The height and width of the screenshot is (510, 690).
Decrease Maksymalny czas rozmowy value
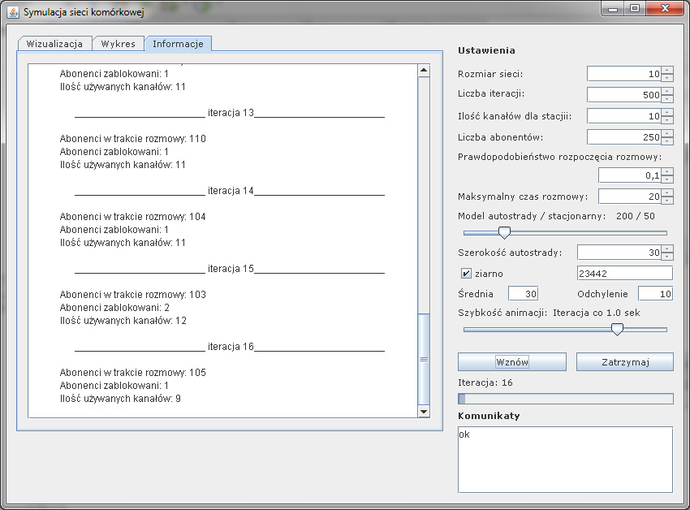(667, 201)
